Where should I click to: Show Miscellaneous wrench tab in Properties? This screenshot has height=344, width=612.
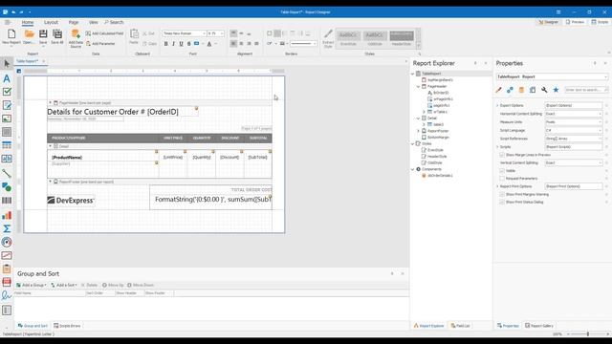click(544, 90)
